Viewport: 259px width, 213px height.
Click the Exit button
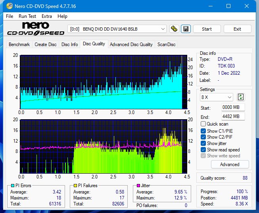[237, 29]
